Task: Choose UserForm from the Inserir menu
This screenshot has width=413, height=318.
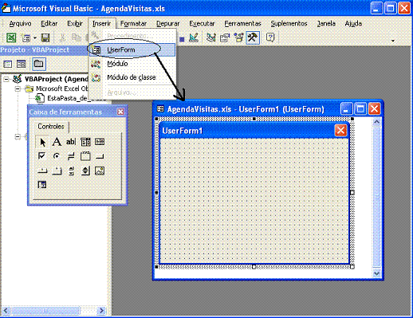Action: coord(132,50)
